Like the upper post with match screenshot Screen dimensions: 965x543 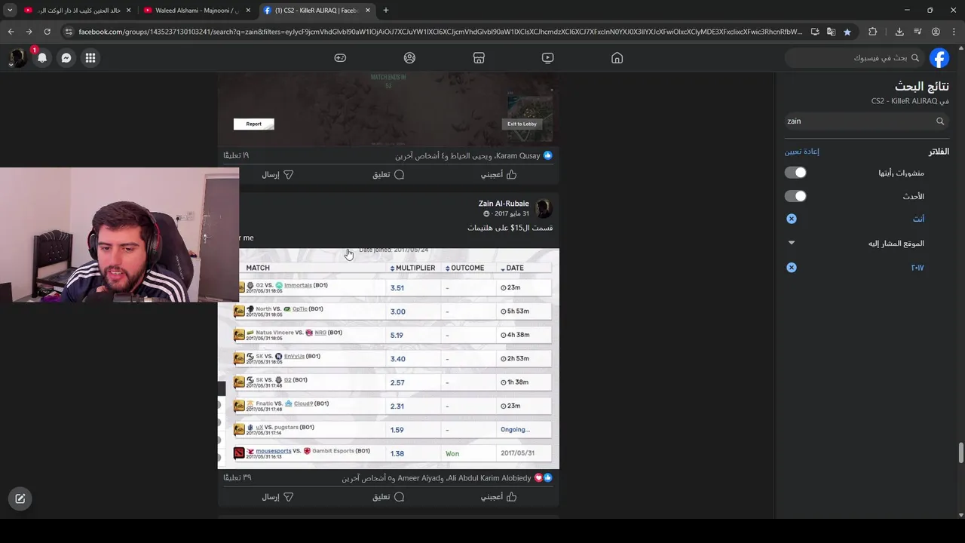pos(499,174)
